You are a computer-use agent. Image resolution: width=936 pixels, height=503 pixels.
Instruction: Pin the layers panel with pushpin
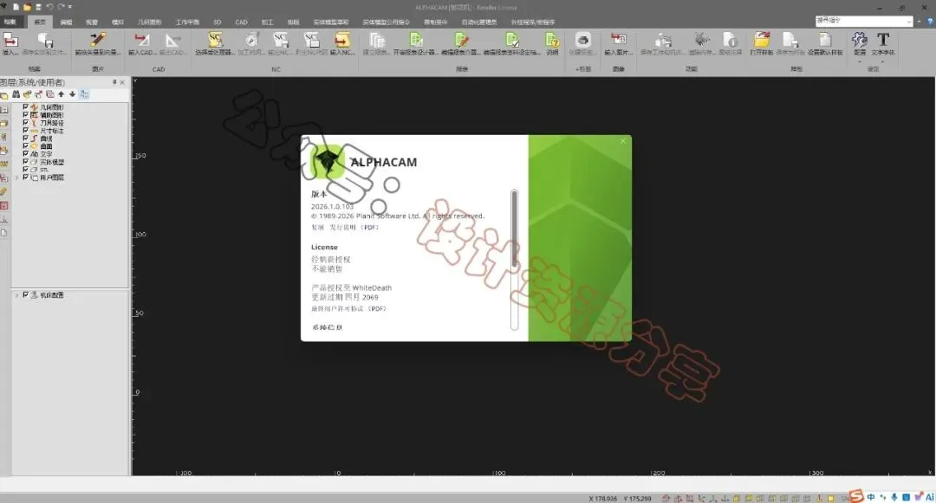click(x=114, y=82)
